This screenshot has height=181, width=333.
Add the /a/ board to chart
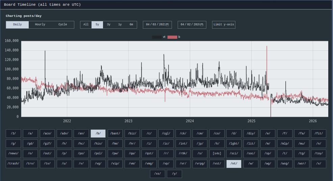30,133
